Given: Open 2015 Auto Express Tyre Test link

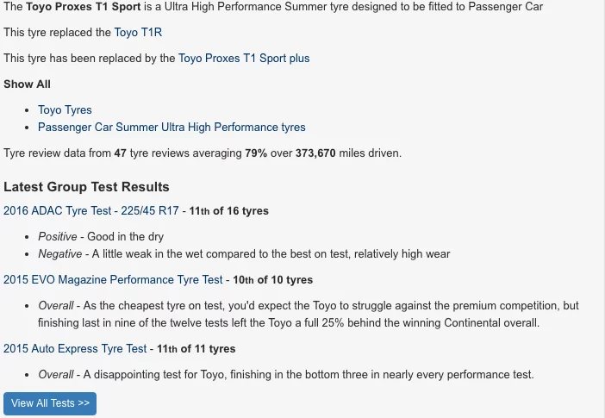Looking at the screenshot, I should [75, 349].
